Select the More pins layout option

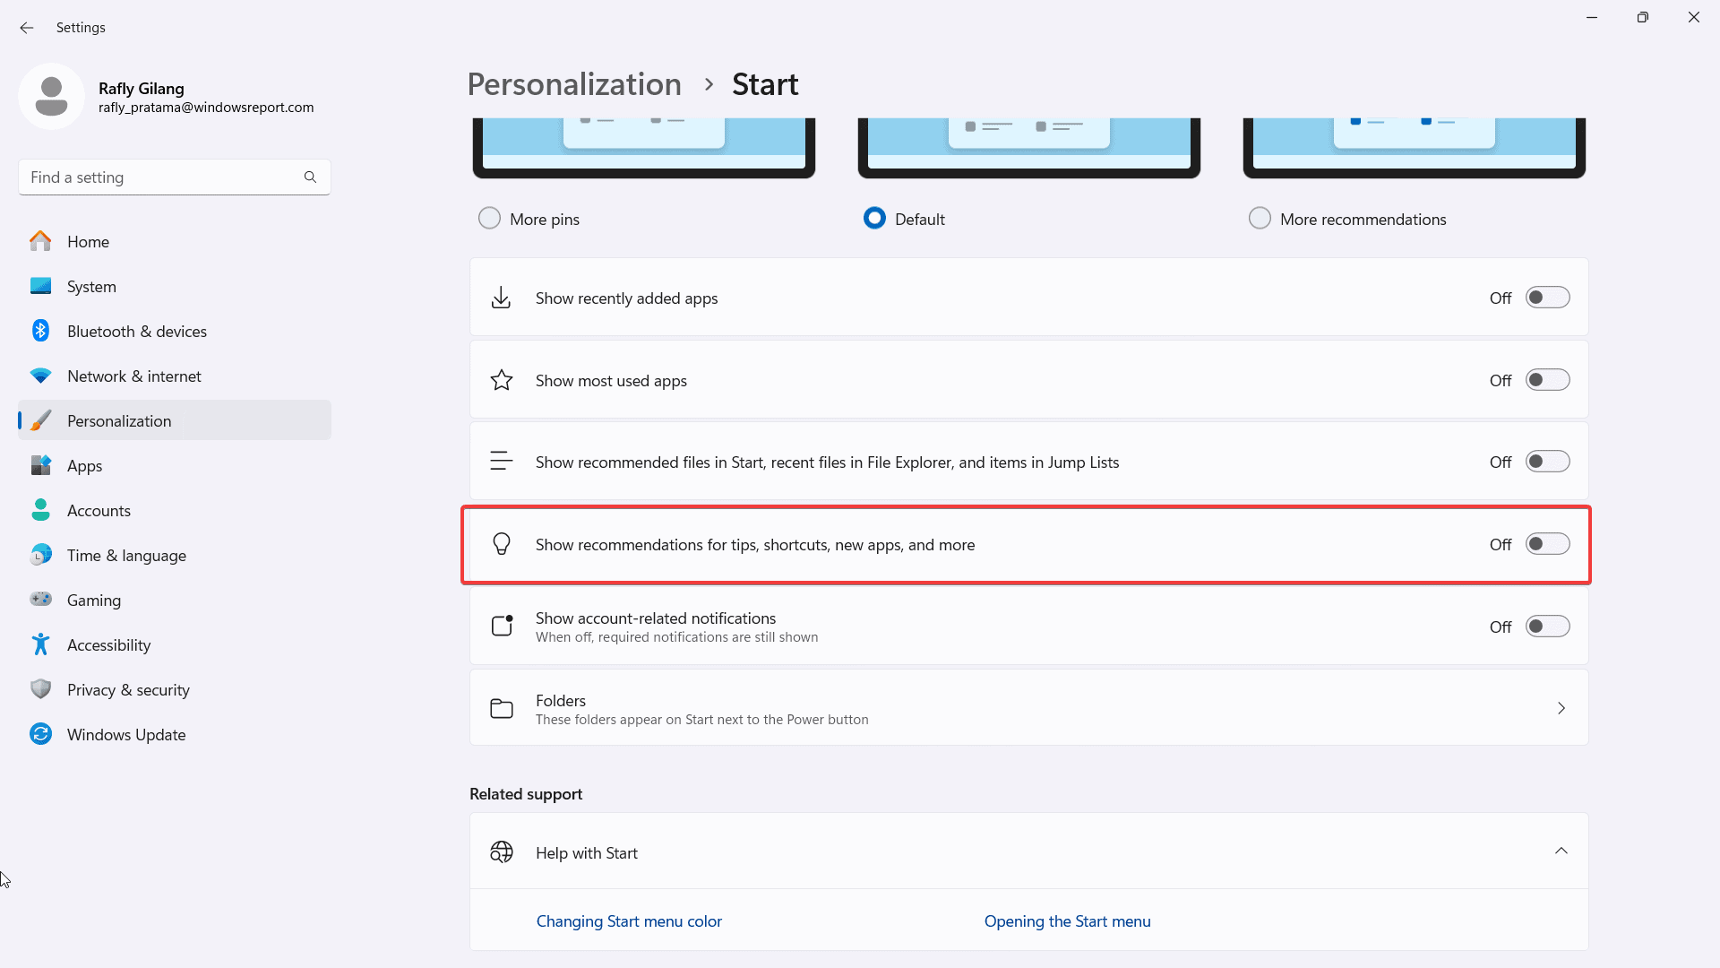pyautogui.click(x=489, y=218)
